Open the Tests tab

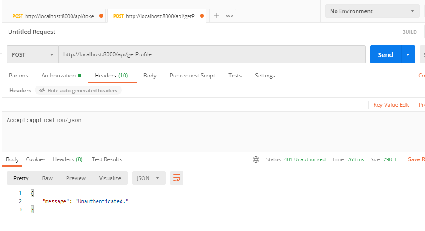point(235,76)
